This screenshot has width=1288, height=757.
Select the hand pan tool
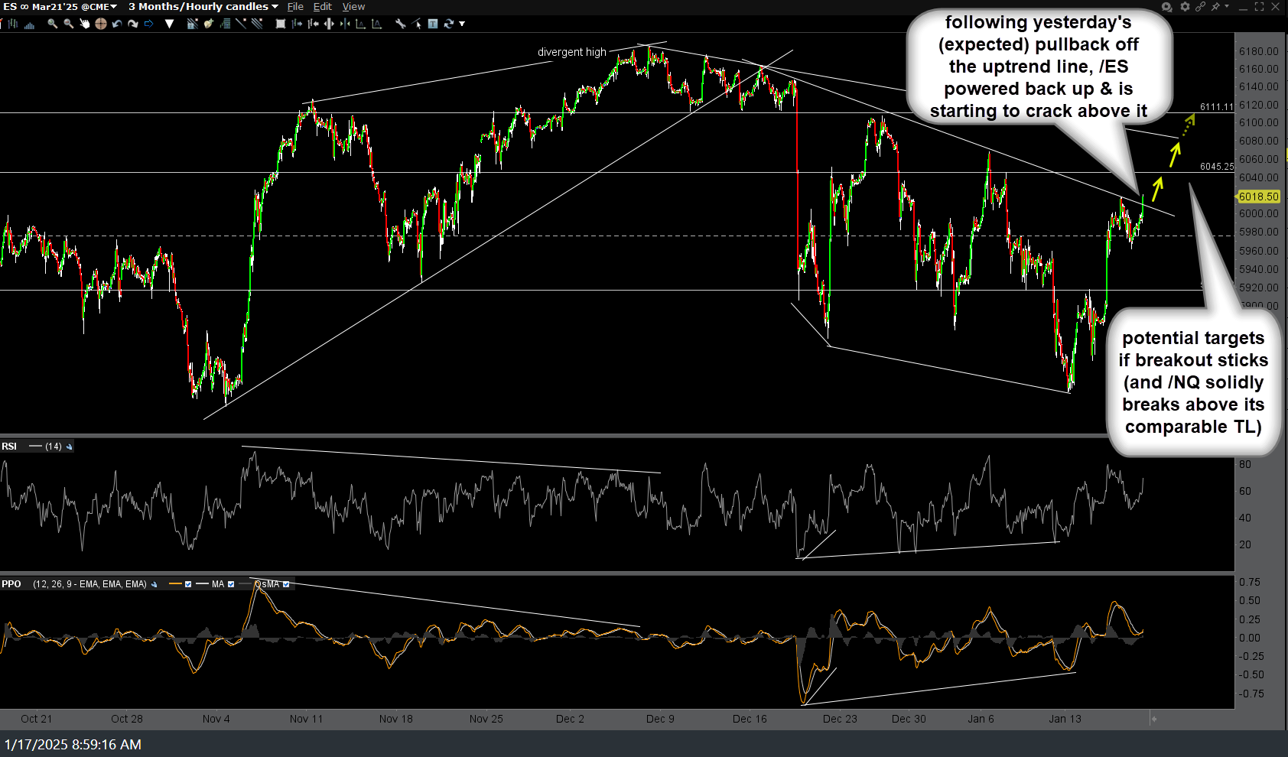[x=84, y=24]
